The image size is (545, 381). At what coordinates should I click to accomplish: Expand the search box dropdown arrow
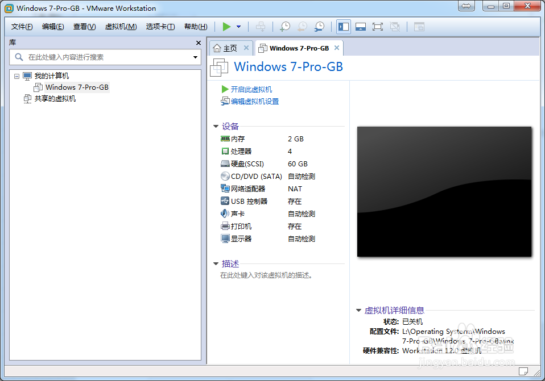point(195,57)
